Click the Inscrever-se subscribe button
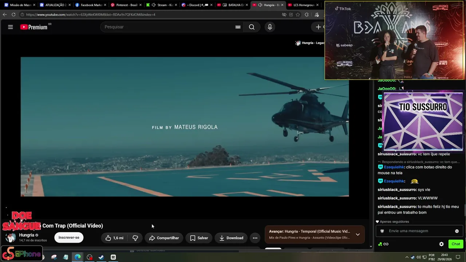 point(69,238)
